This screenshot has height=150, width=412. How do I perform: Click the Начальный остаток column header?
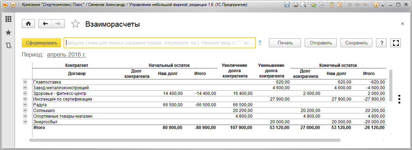(x=169, y=65)
